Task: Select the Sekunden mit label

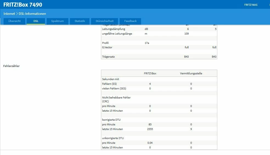Action: [111, 79]
